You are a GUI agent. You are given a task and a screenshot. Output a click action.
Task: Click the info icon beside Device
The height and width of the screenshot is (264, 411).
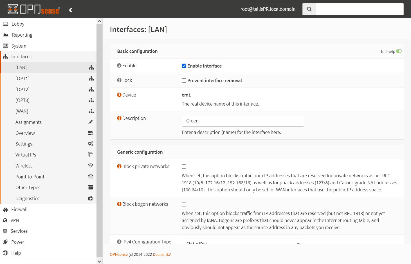(x=119, y=95)
